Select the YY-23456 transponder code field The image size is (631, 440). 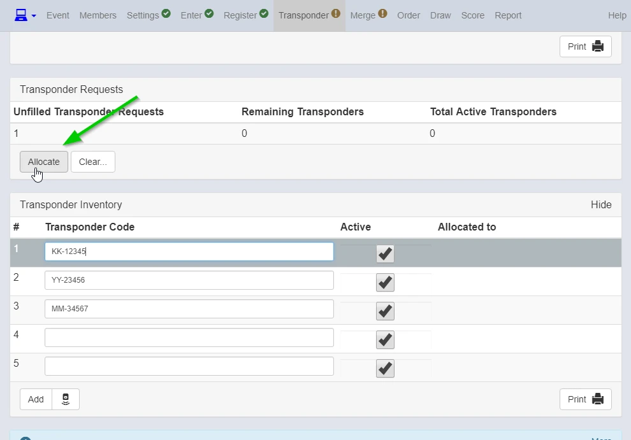189,280
